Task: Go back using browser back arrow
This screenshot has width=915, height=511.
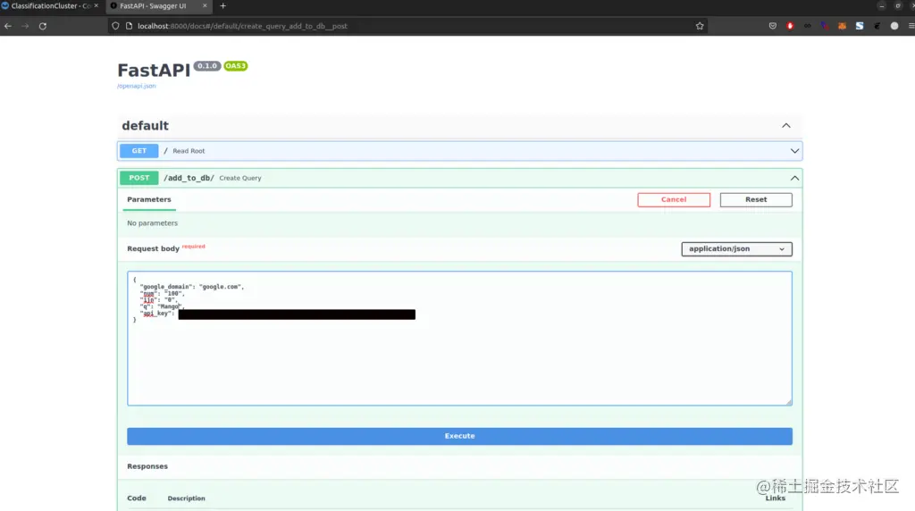Action: (x=7, y=26)
